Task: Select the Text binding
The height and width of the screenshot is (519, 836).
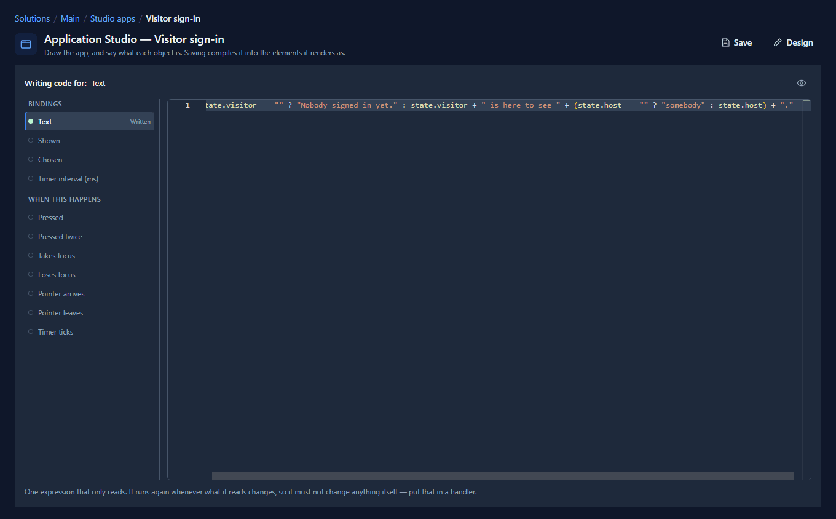Action: (89, 121)
